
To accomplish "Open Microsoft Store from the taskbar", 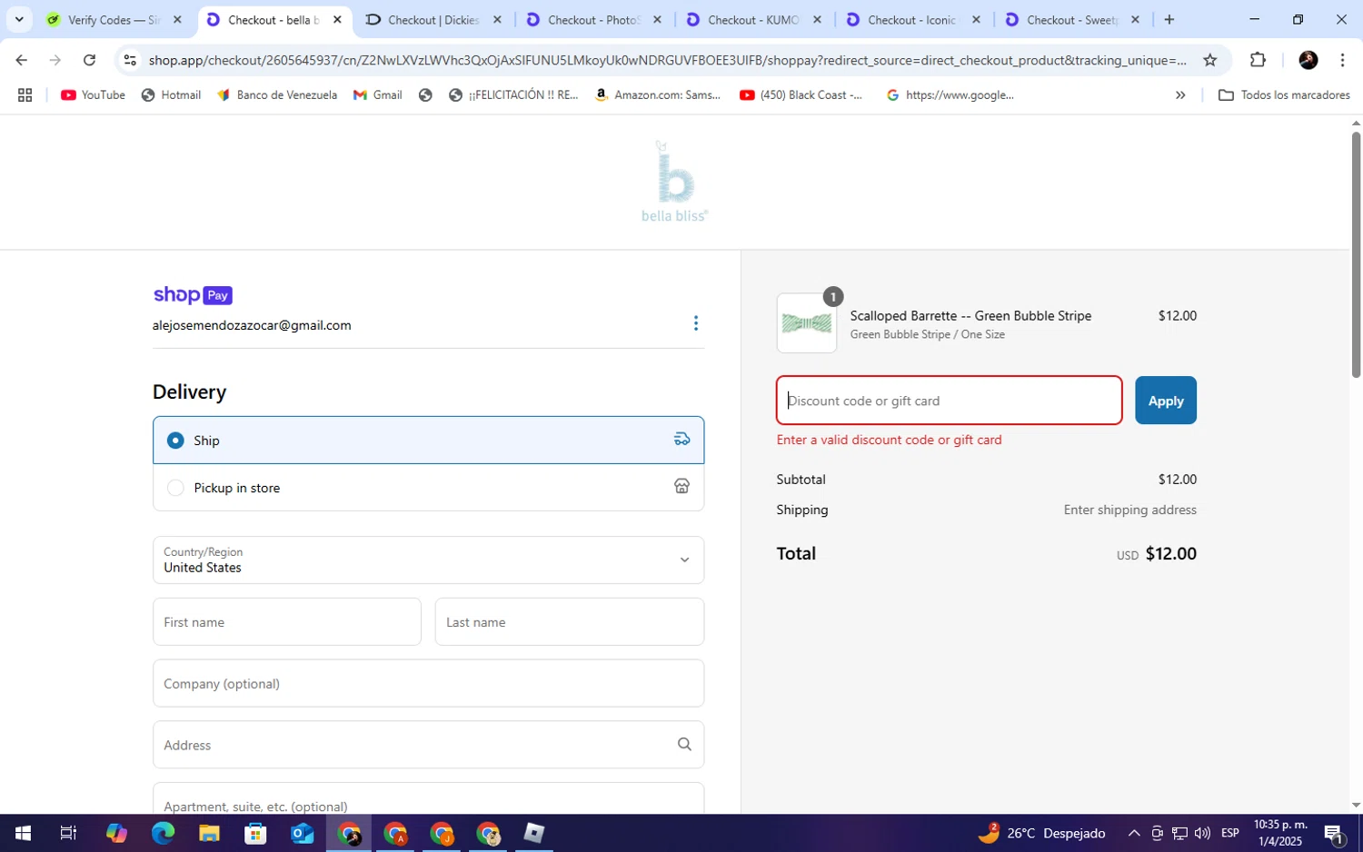I will pos(255,833).
